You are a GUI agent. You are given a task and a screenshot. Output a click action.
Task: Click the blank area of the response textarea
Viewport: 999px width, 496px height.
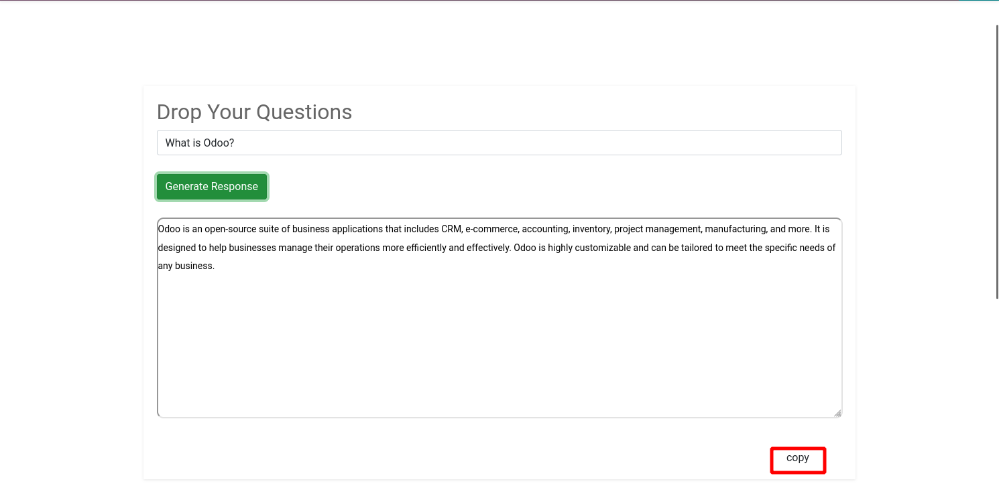(499, 341)
